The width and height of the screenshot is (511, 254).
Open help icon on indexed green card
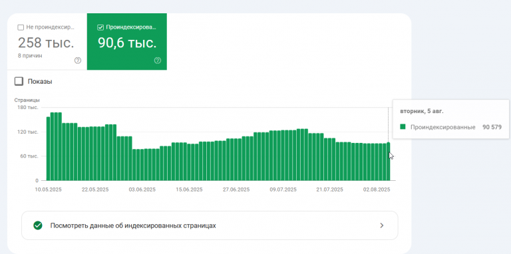coord(158,61)
